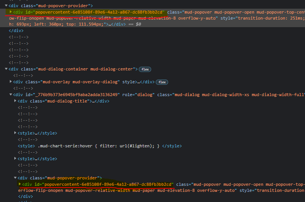Expand the collapsed style element below .mud-chart-serie rule
This screenshot has height=202, width=305.
[15, 158]
